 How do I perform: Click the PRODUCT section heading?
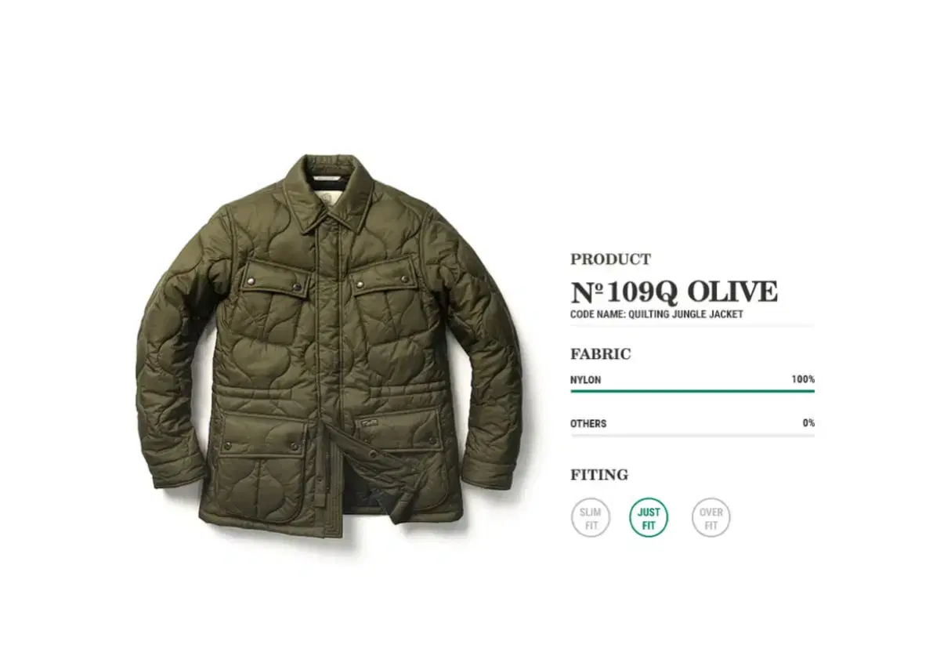[x=611, y=259]
